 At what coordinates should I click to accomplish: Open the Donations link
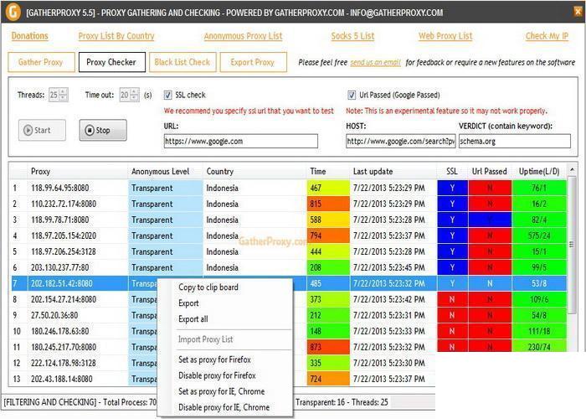click(30, 36)
